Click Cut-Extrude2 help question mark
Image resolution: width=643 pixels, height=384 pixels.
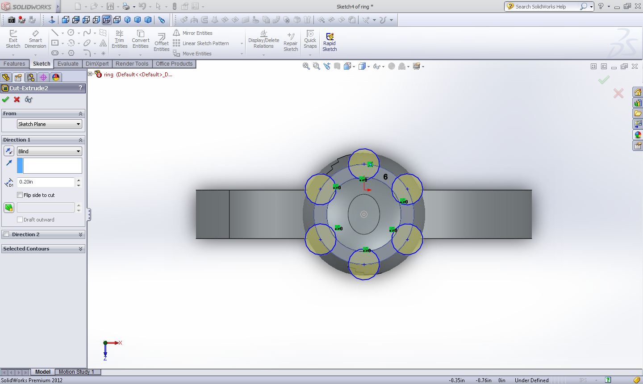tap(80, 88)
